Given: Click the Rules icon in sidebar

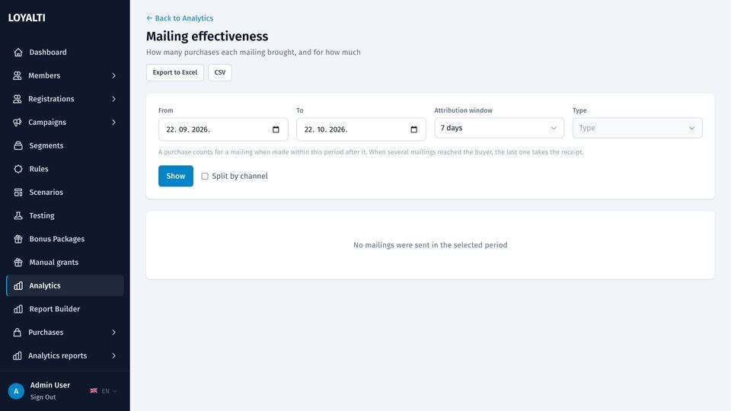Looking at the screenshot, I should pos(18,169).
